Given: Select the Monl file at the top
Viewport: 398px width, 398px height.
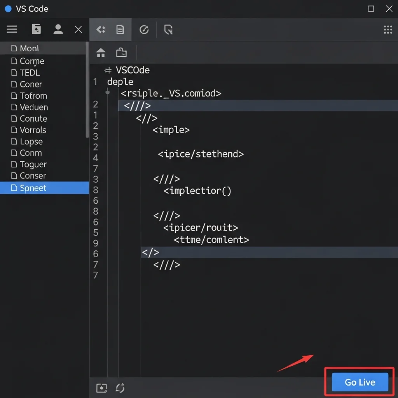Looking at the screenshot, I should [x=27, y=48].
